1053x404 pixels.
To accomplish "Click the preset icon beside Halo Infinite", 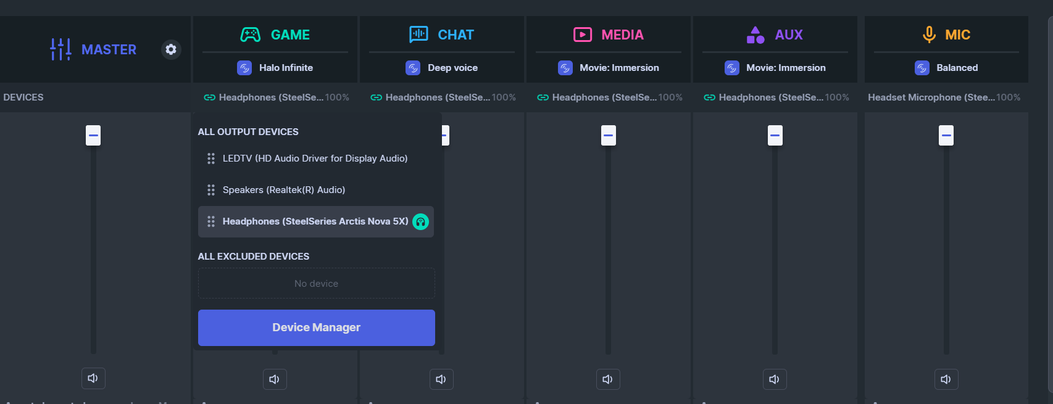I will 244,68.
